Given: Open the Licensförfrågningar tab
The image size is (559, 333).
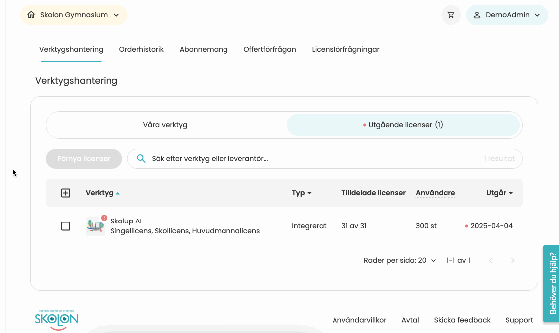Looking at the screenshot, I should pyautogui.click(x=345, y=50).
